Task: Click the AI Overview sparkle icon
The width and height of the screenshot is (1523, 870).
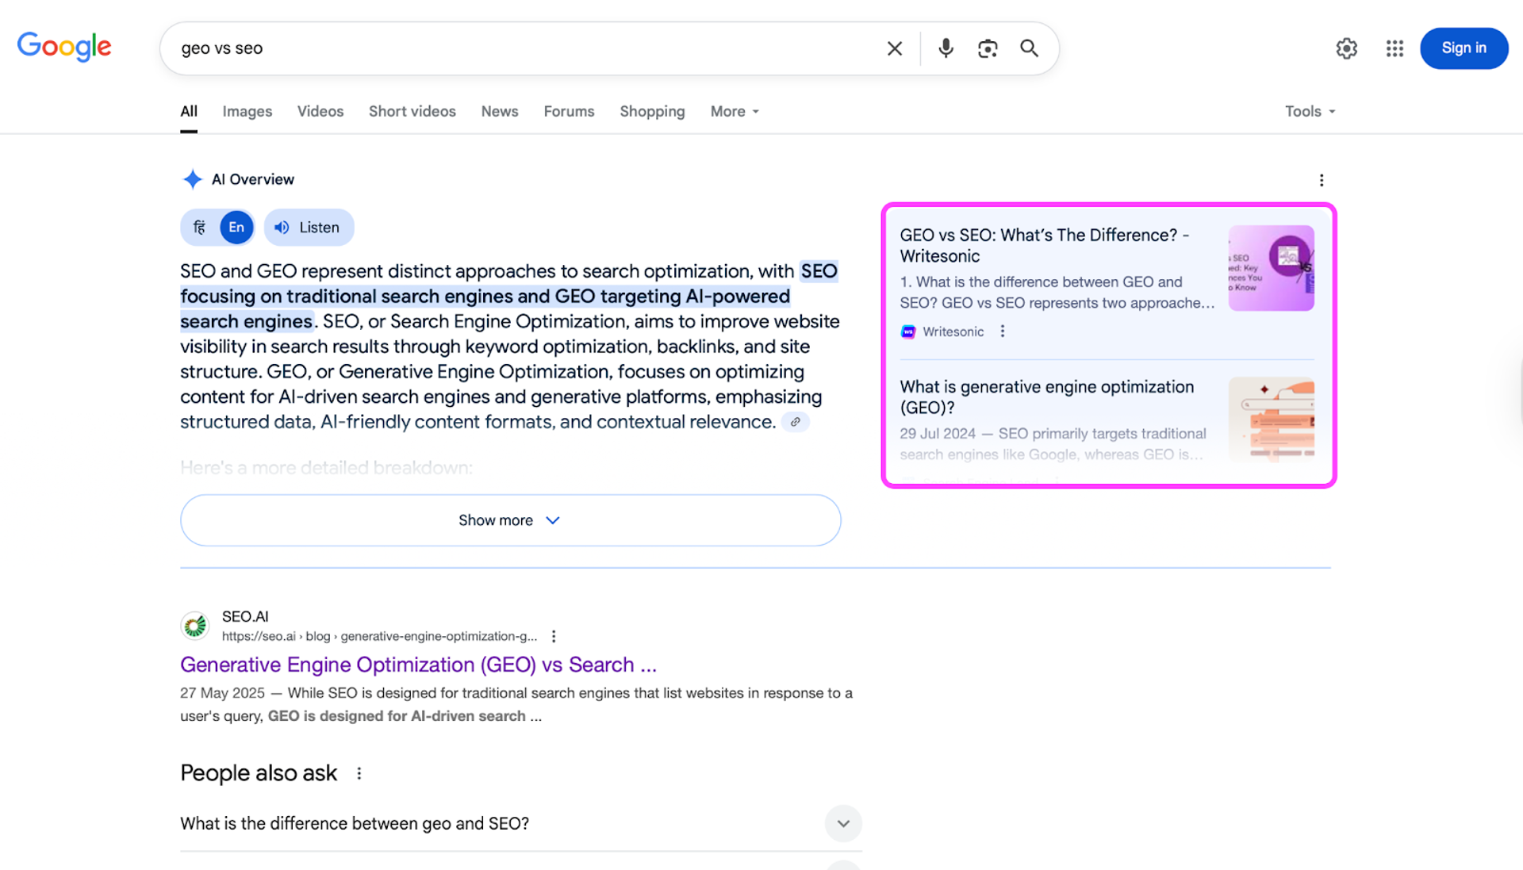Action: (192, 179)
